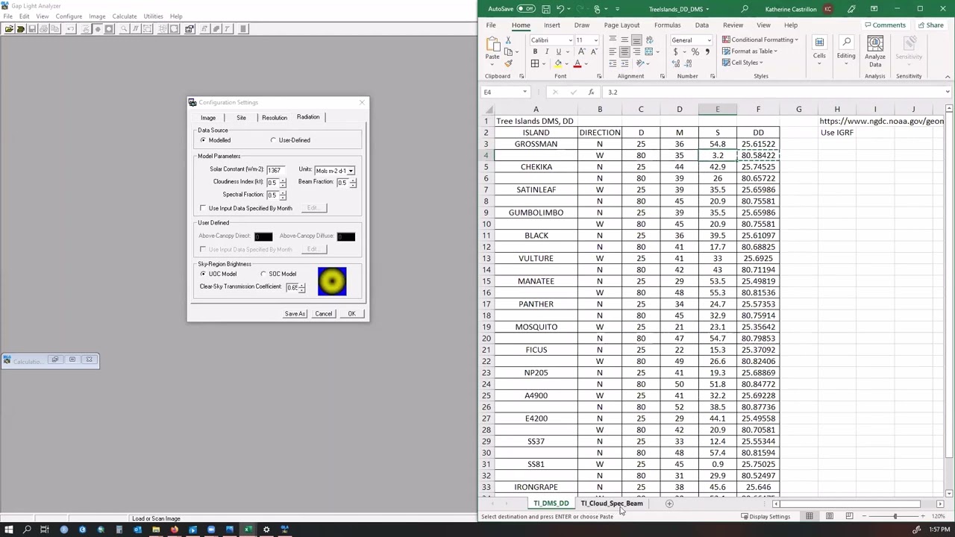Click the Excel Save icon in title bar
Screen dimensions: 955x537
coord(546,9)
